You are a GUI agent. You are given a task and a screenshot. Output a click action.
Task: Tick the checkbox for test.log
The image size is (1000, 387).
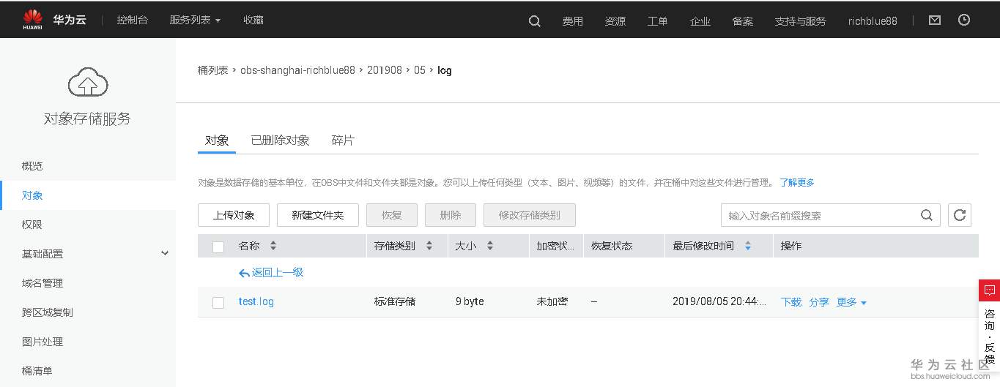pos(218,302)
